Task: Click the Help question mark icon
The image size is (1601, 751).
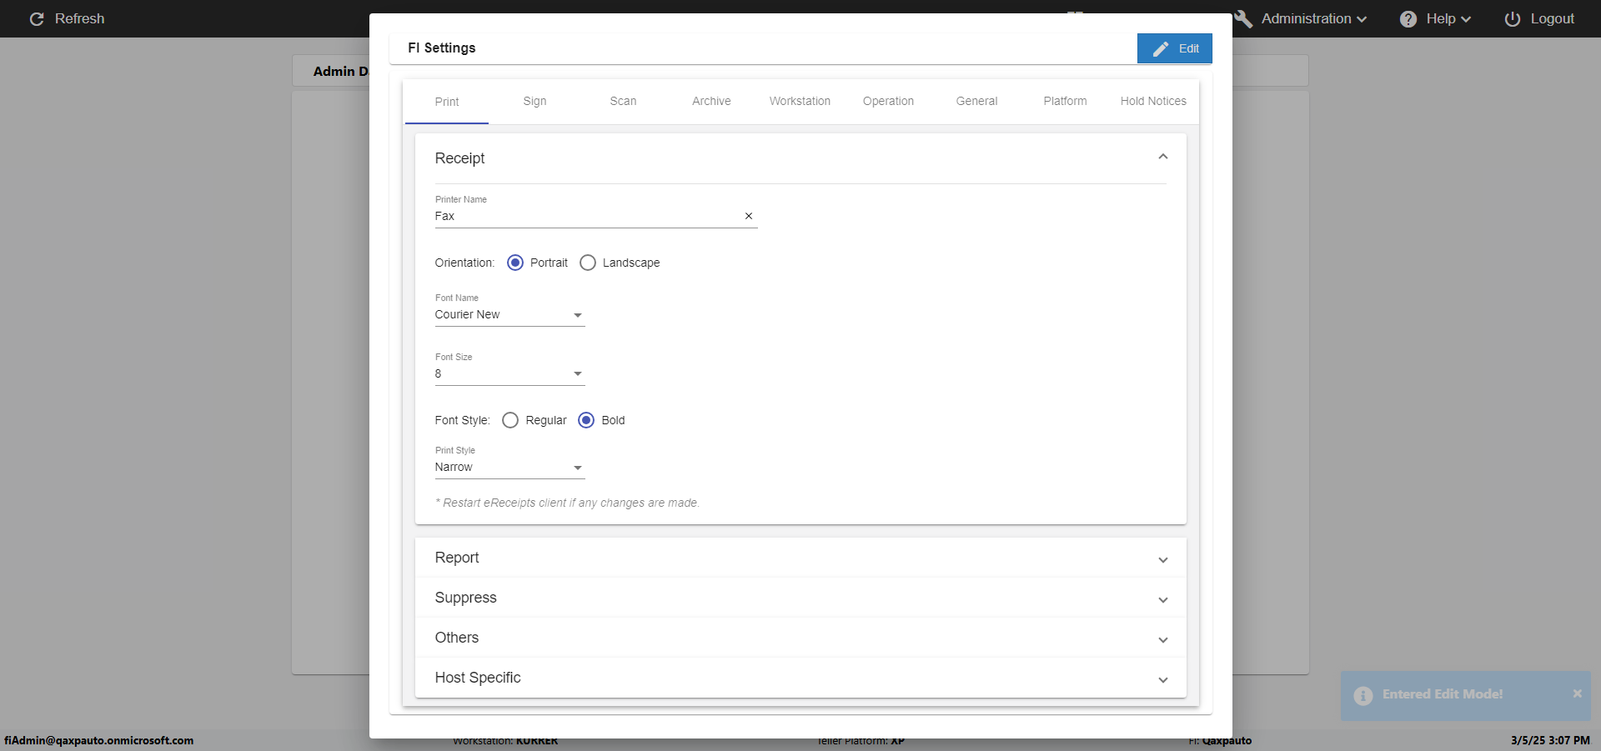Action: click(x=1408, y=18)
